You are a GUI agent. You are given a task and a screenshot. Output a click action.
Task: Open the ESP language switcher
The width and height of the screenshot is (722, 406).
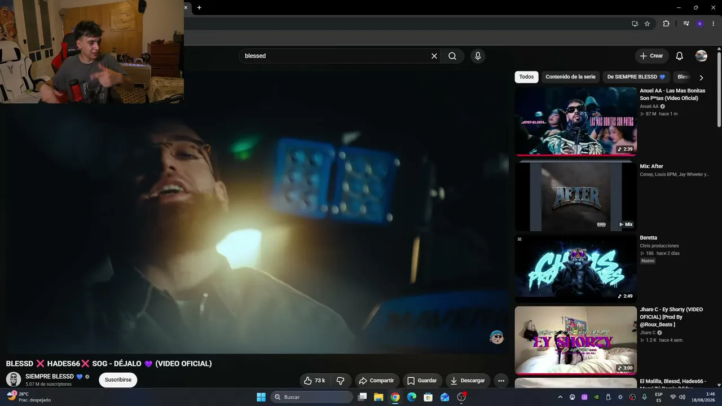[659, 397]
